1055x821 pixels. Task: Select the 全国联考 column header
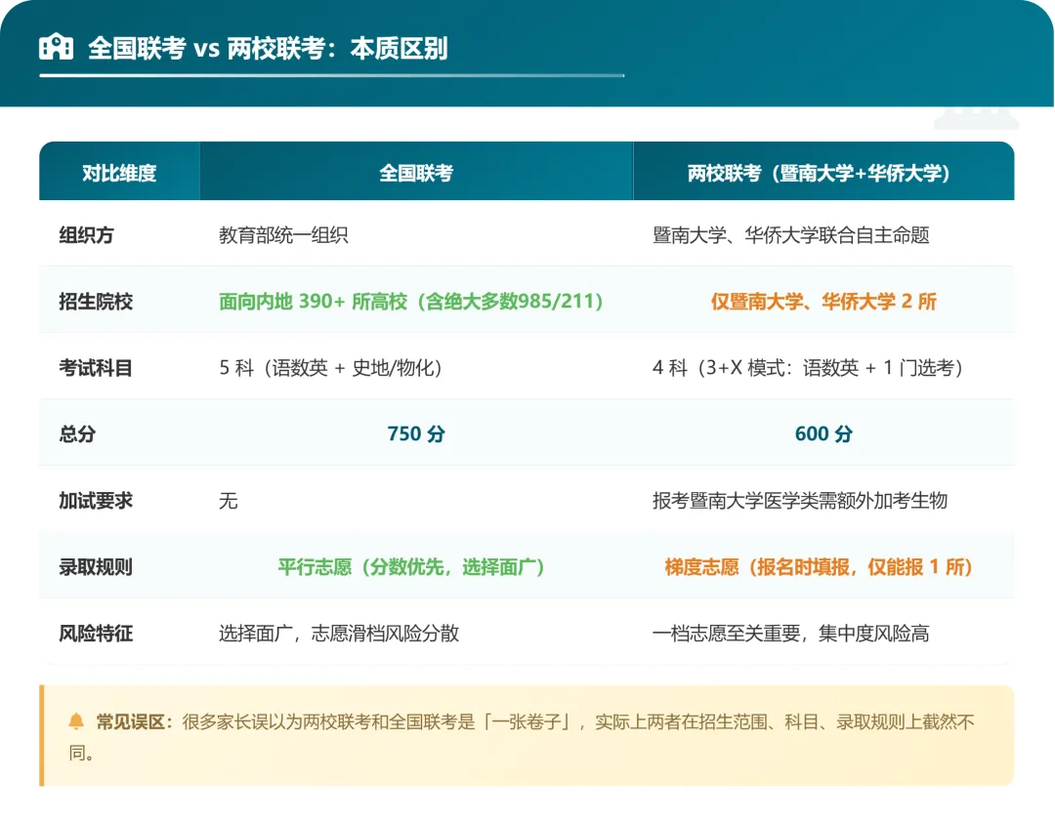[x=416, y=173]
